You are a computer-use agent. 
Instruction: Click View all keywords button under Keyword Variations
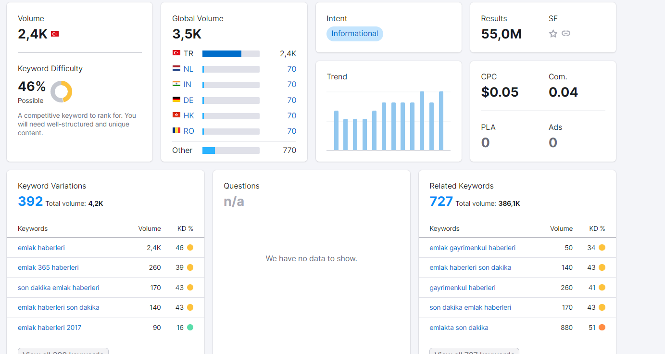[63, 351]
